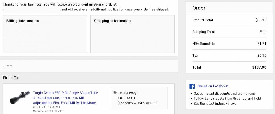This screenshot has width=275, height=114.
Task: Click the Shipping Total Free row
Action: tap(229, 32)
